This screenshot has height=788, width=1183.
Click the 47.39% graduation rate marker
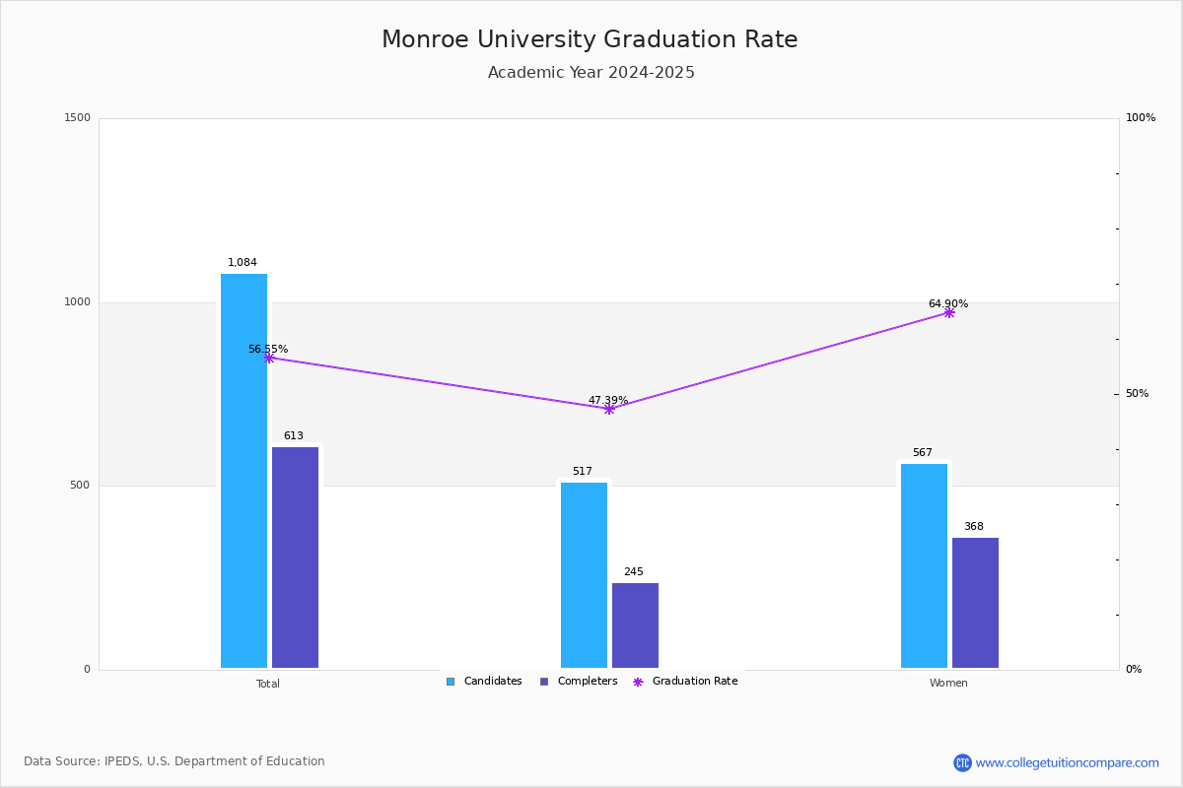609,409
